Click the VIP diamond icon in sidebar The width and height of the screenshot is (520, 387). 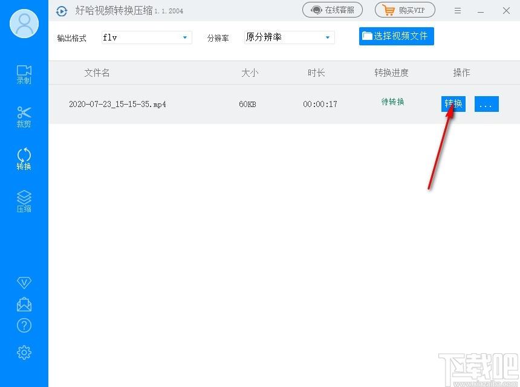24,282
